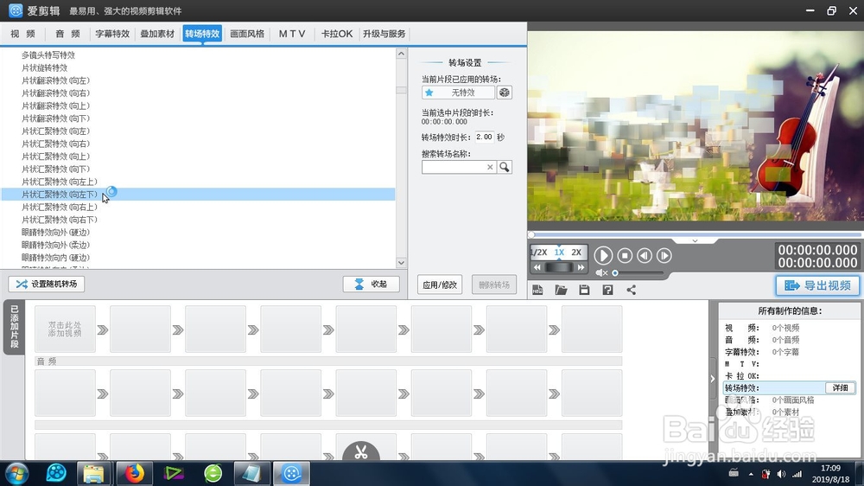
Task: Select 2X playback speed
Action: click(x=576, y=253)
